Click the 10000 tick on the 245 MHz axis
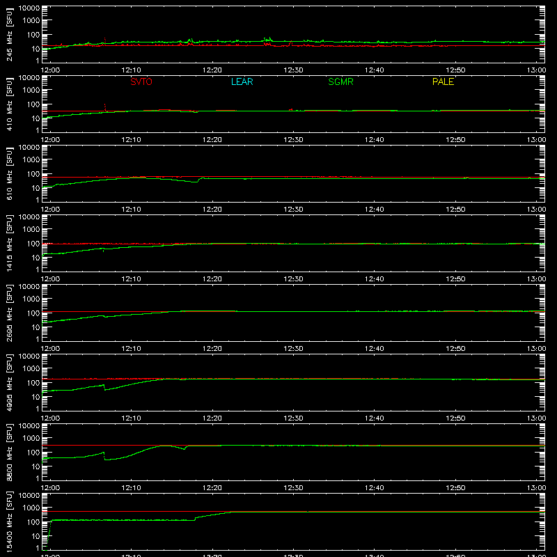The width and height of the screenshot is (557, 557). tap(29, 8)
